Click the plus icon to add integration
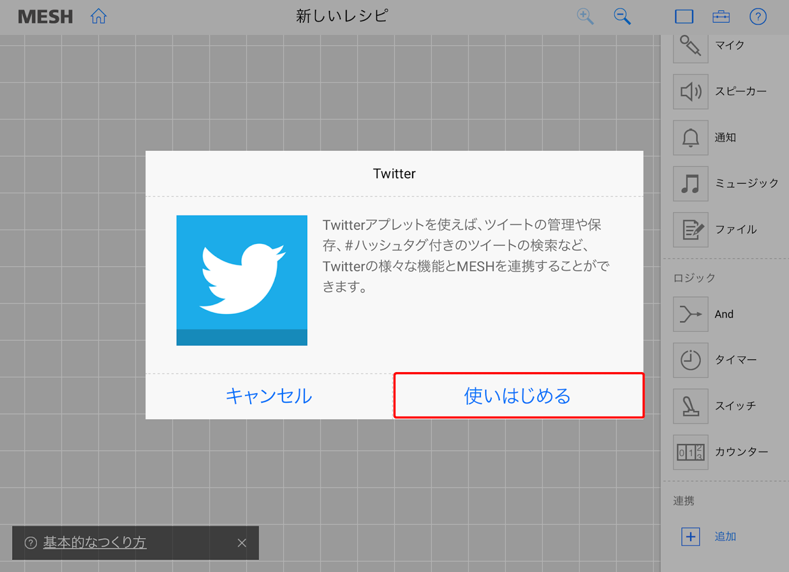Viewport: 789px width, 572px height. point(690,536)
